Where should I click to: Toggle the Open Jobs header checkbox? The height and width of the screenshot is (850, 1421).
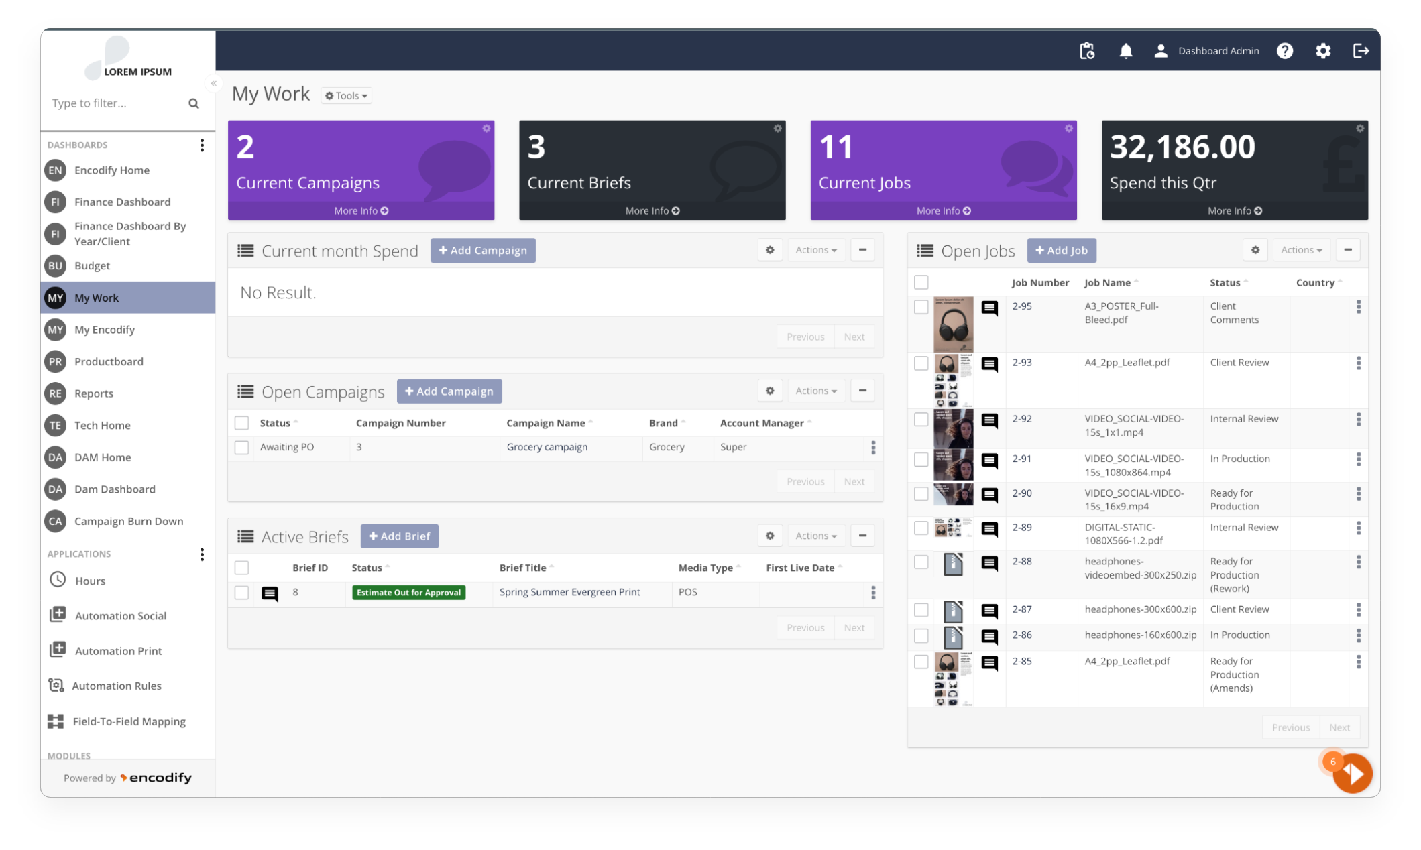click(x=921, y=282)
